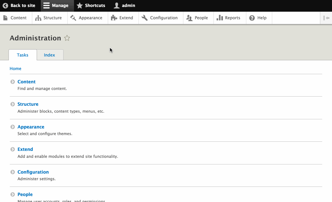Screen dimensions: 332x202
Task: Click the Configuration wrench icon
Action: [144, 18]
